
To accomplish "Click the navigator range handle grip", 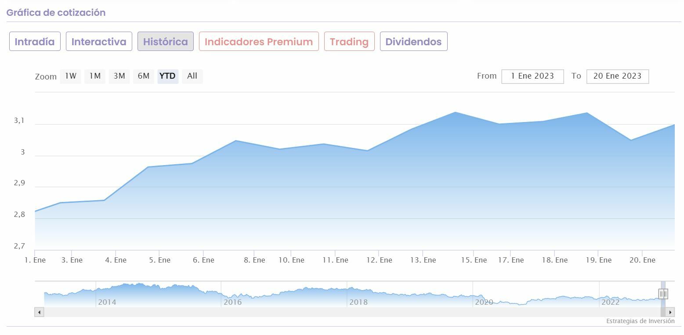I will pos(663,293).
